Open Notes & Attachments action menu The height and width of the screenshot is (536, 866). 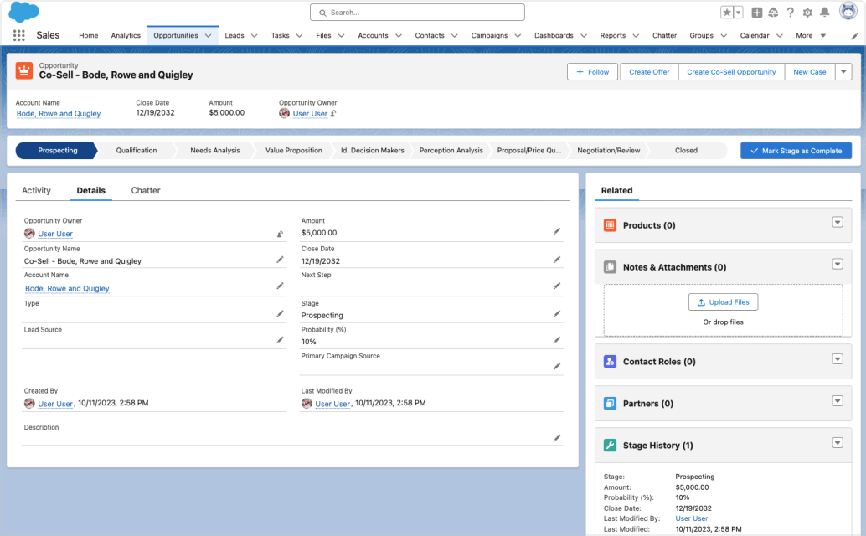[x=838, y=264]
